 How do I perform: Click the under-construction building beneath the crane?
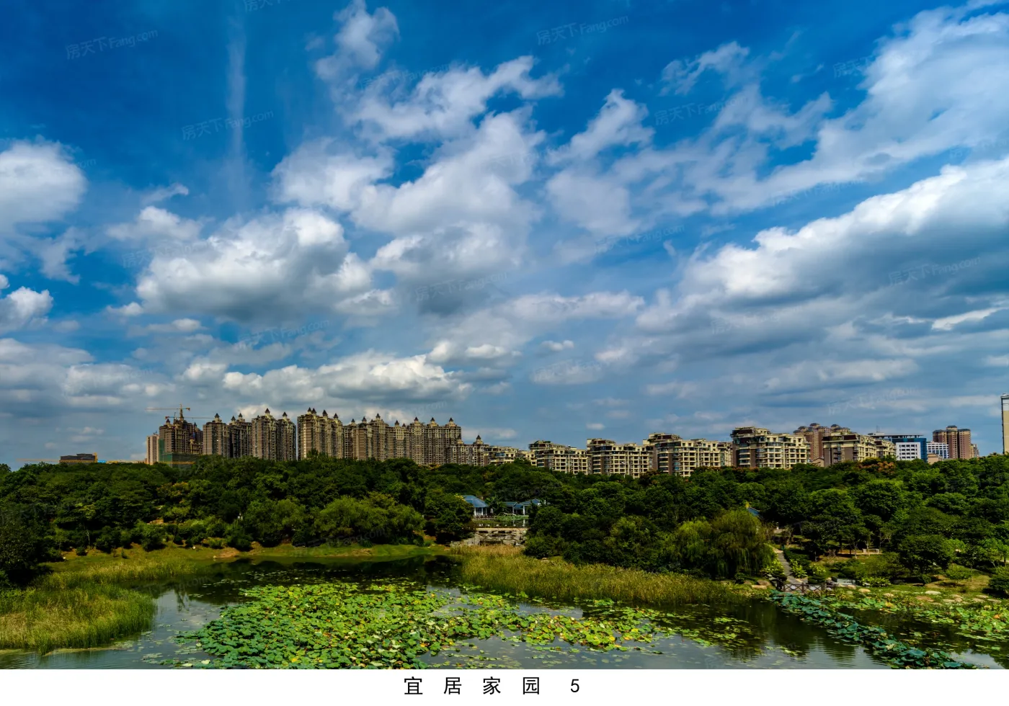179,439
